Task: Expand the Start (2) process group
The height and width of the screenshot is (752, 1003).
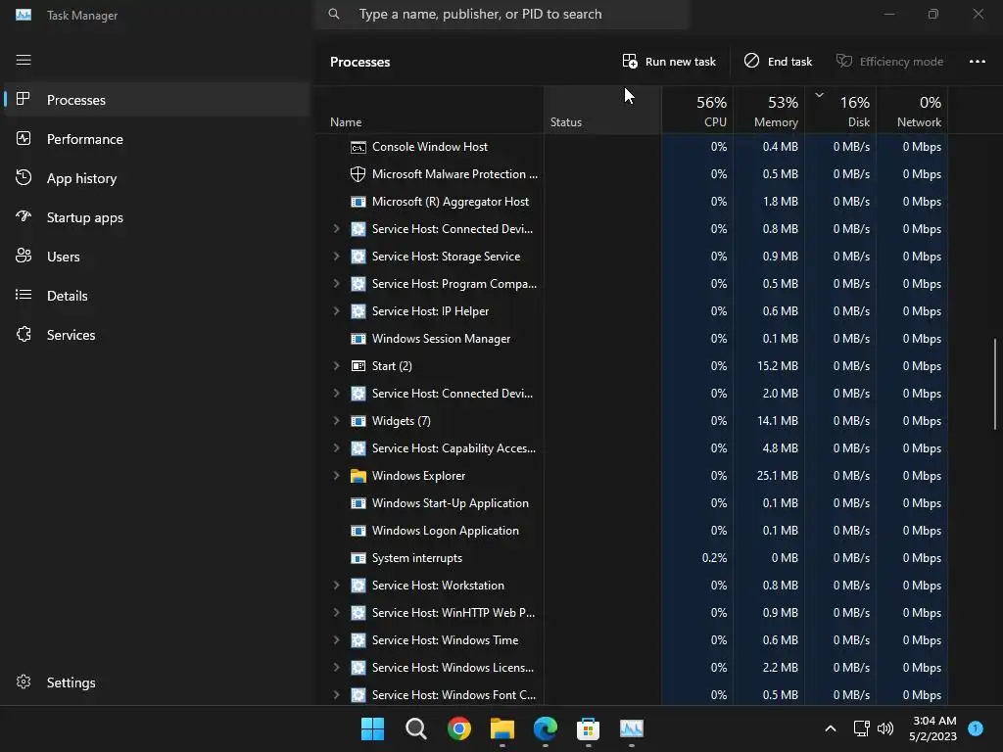Action: pyautogui.click(x=337, y=366)
